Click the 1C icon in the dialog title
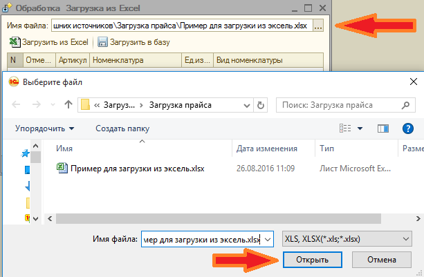 (14, 82)
